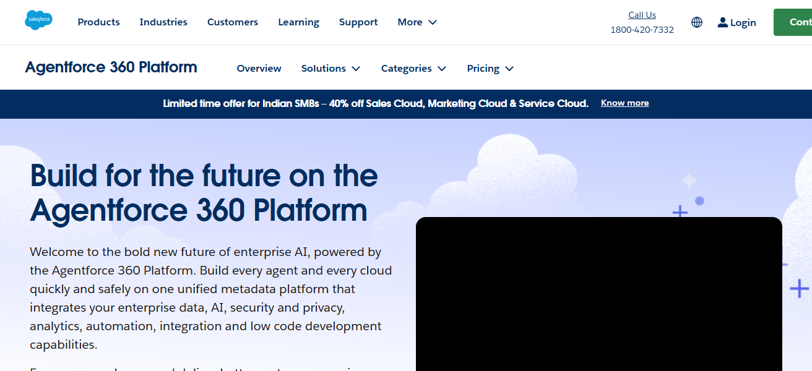Viewport: 812px width, 371px height.
Task: Click the Support menu item
Action: [358, 22]
